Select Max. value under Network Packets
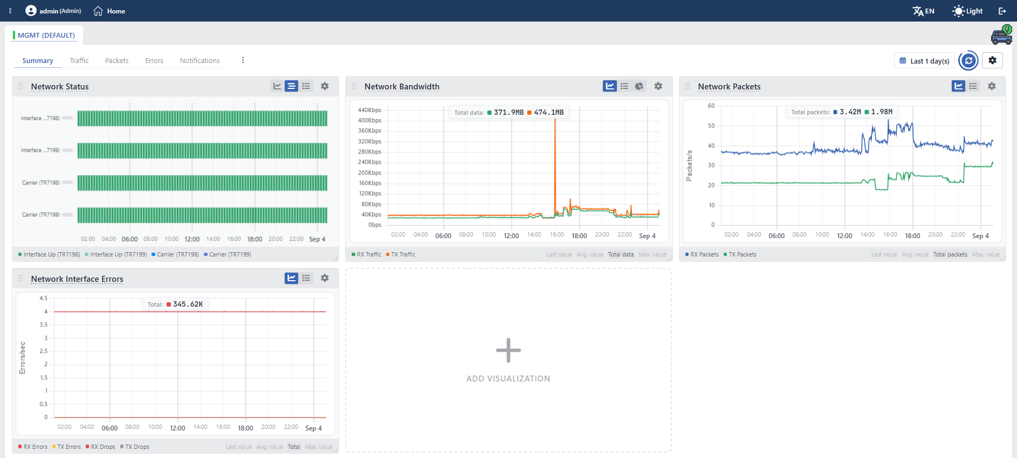This screenshot has height=458, width=1017. [986, 254]
